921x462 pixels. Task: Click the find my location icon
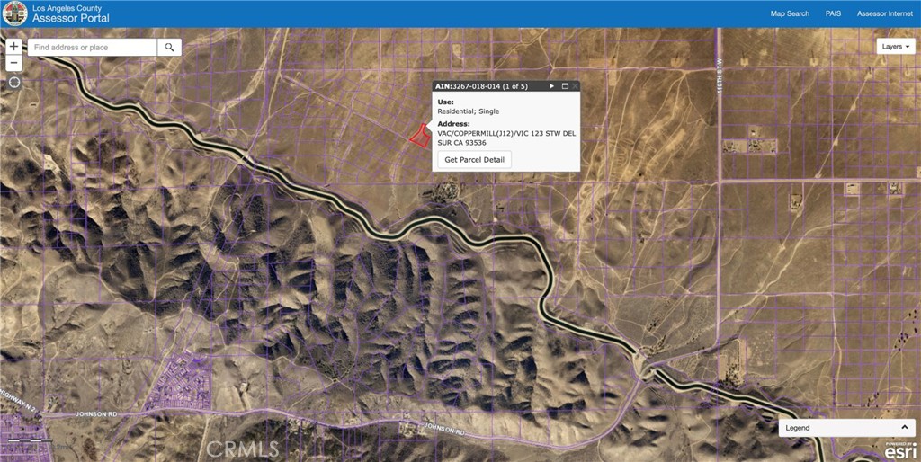point(13,83)
